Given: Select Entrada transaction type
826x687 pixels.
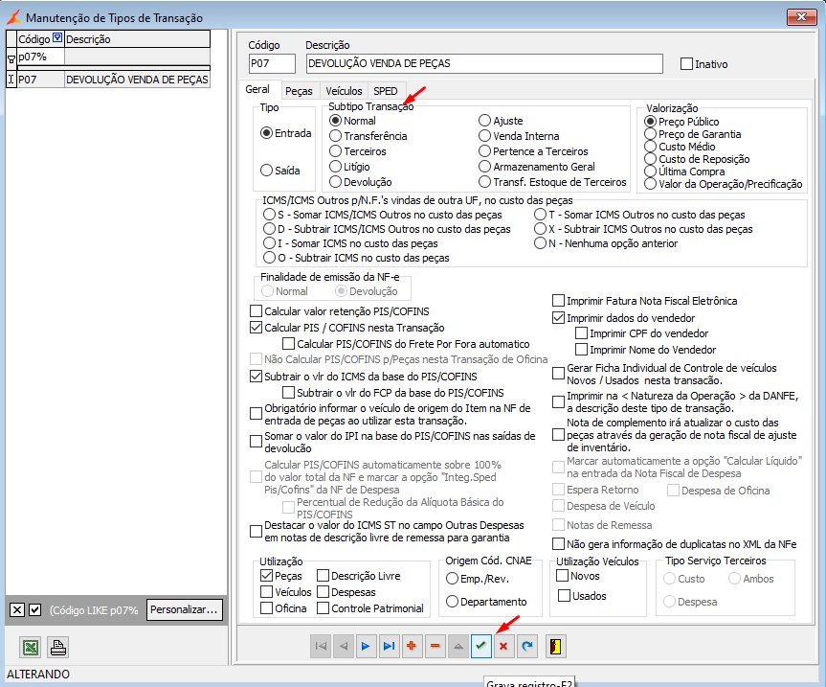Looking at the screenshot, I should pos(266,133).
